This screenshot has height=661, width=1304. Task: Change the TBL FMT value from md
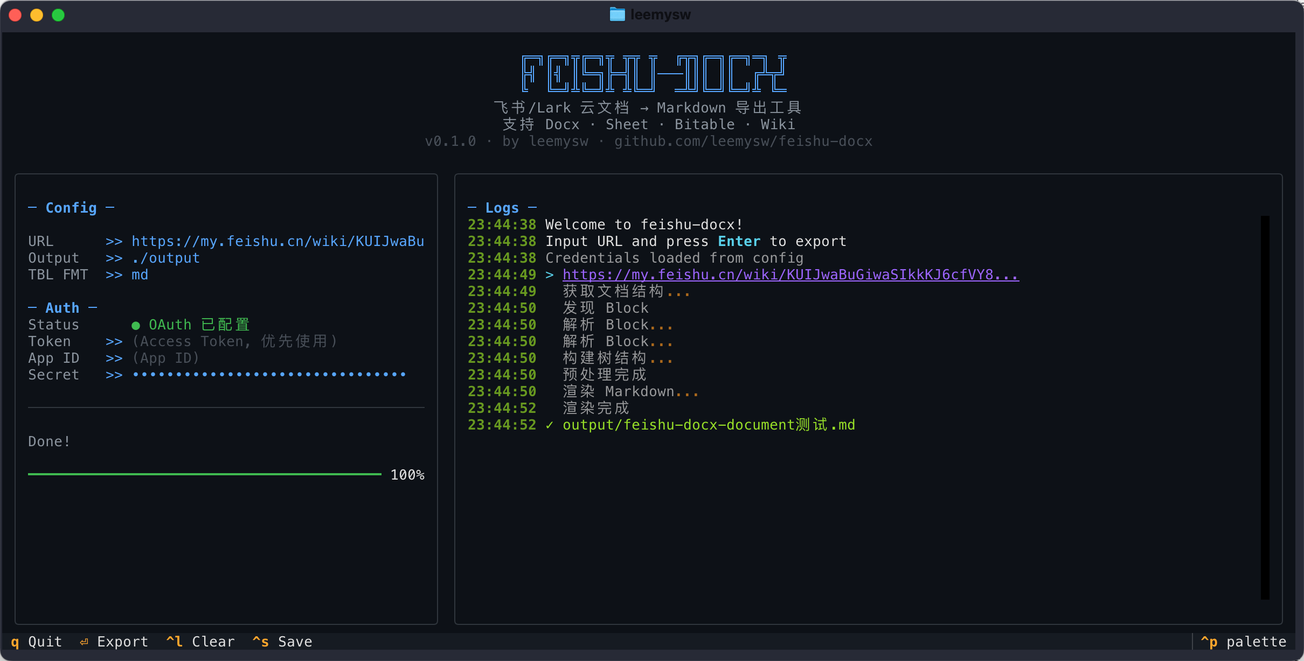(140, 275)
